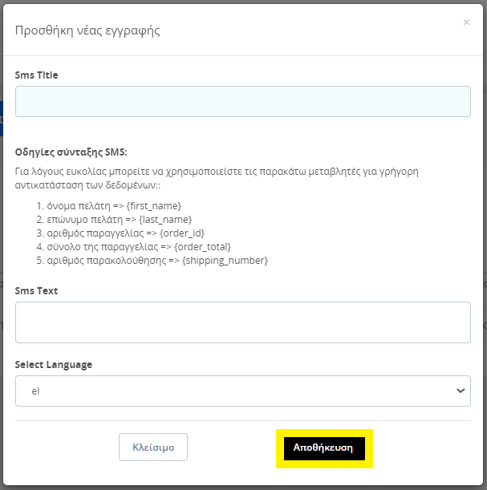Click the Οδηγίες σύνταξης SMS heading
The width and height of the screenshot is (487, 490).
pyautogui.click(x=71, y=152)
